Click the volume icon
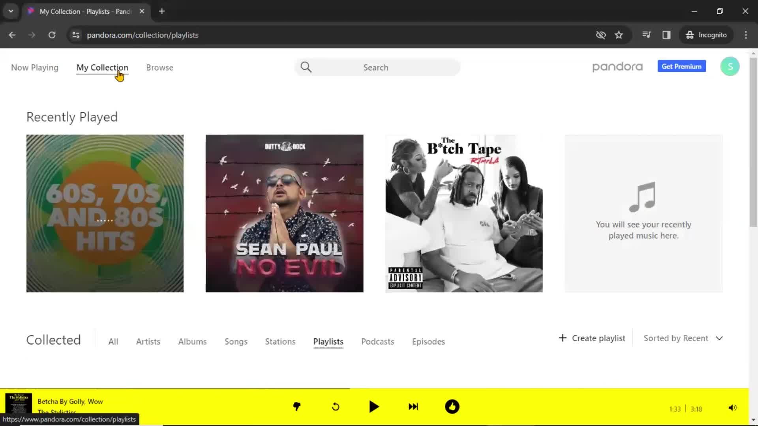The height and width of the screenshot is (426, 758). coord(732,407)
